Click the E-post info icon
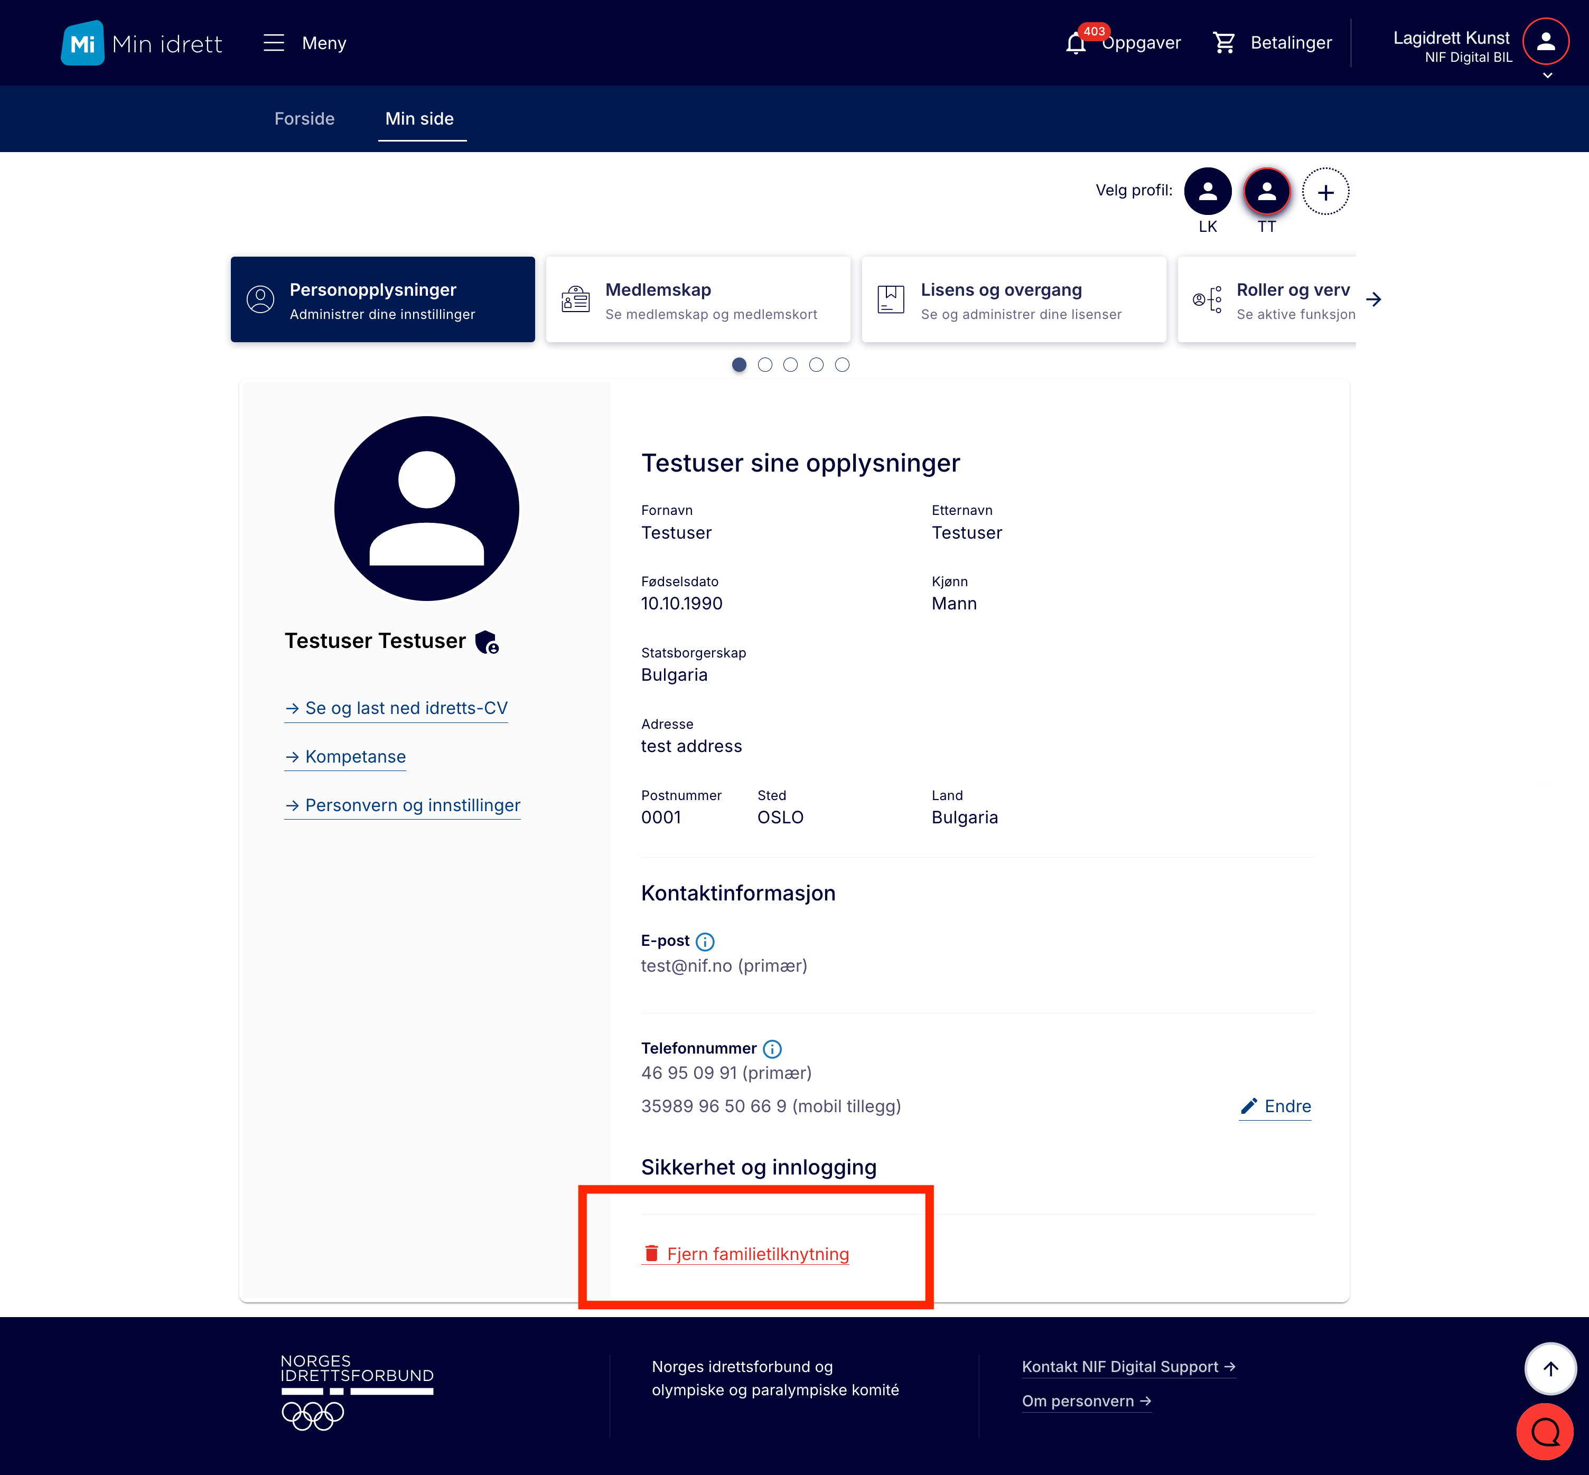This screenshot has height=1475, width=1589. [704, 942]
